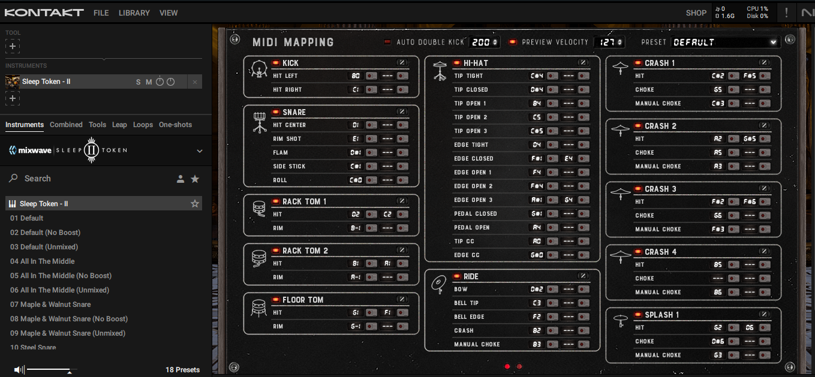Click the Crash 1 cymbal icon
Screen dimensions: 815x377
(620, 69)
